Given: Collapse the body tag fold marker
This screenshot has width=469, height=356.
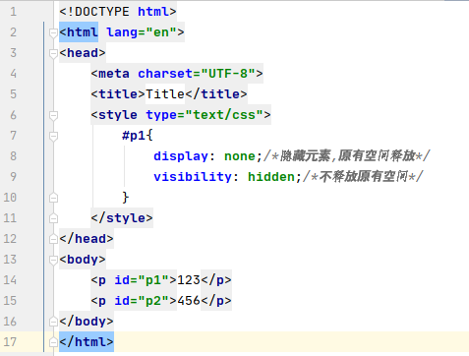Looking at the screenshot, I should [53, 260].
